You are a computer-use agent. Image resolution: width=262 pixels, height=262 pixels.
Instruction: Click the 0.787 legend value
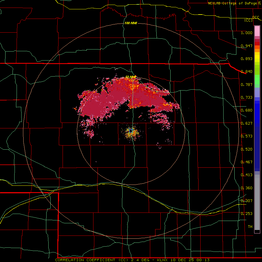[247, 84]
